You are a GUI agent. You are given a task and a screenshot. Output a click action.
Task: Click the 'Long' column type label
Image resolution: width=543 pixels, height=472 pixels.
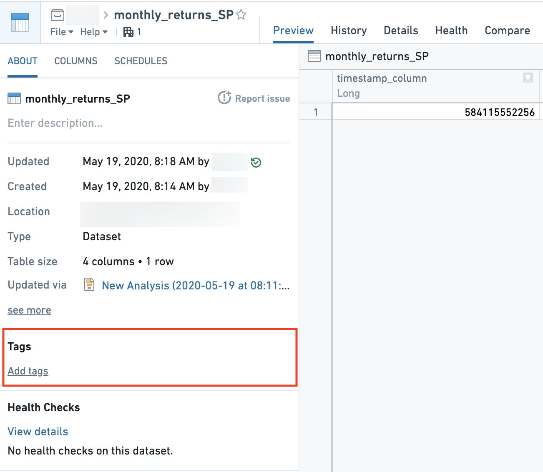tap(348, 93)
